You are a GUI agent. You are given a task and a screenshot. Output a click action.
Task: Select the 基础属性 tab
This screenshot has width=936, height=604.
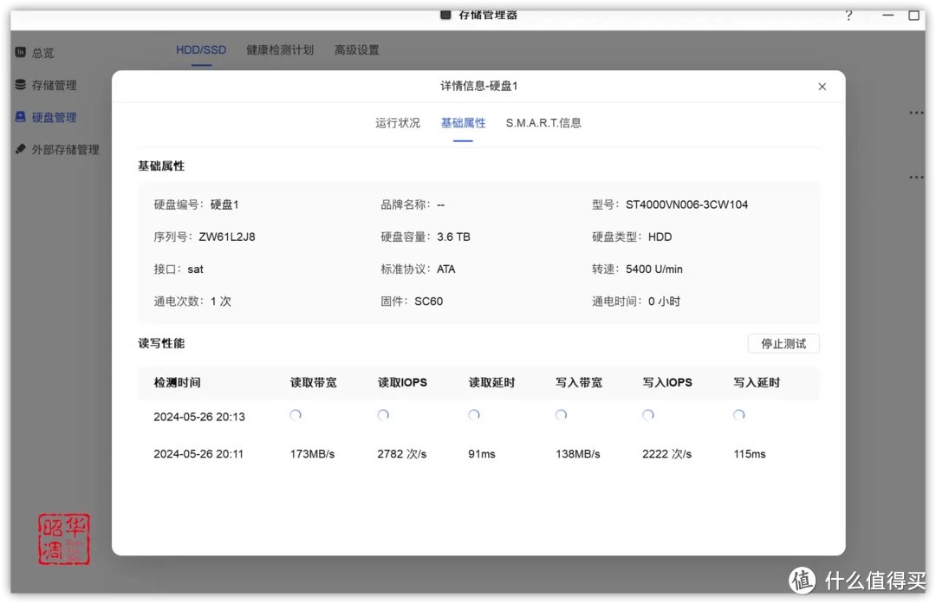tap(463, 123)
